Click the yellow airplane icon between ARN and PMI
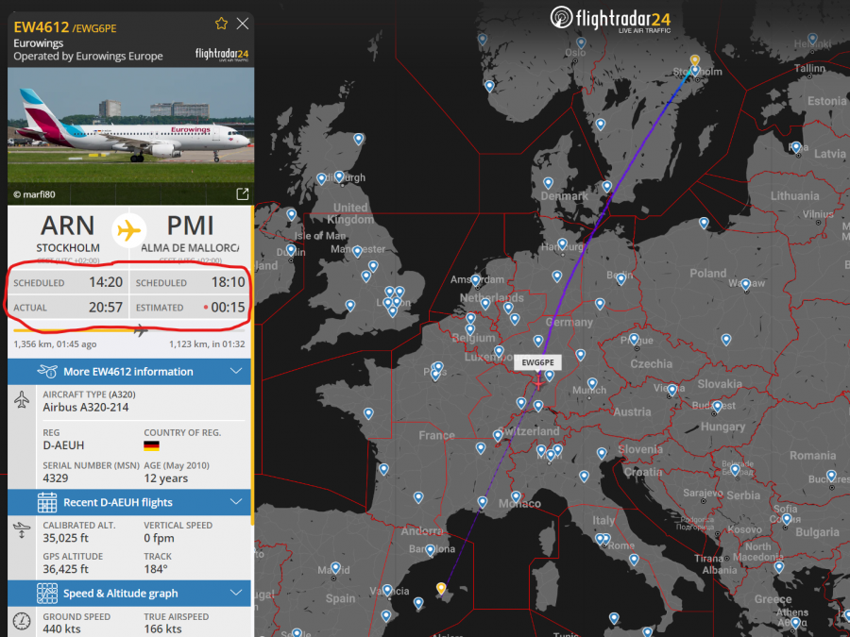850x637 pixels. coord(129,229)
